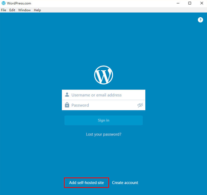Open the Edit menu
Image resolution: width=207 pixels, height=195 pixels.
(x=12, y=10)
